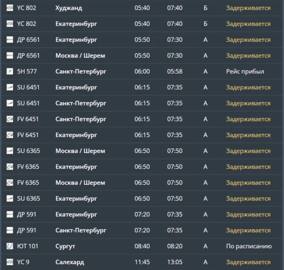Click the 'По расписанию' status text
284x270 pixels.
(x=248, y=246)
